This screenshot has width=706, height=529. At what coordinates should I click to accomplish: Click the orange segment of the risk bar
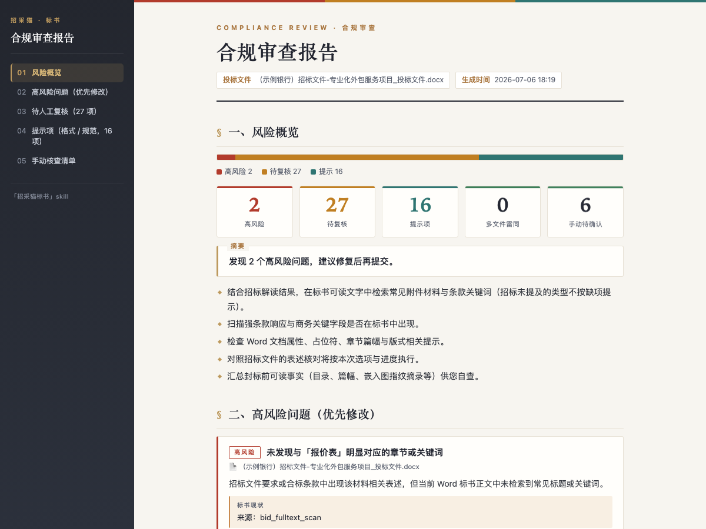tap(357, 157)
